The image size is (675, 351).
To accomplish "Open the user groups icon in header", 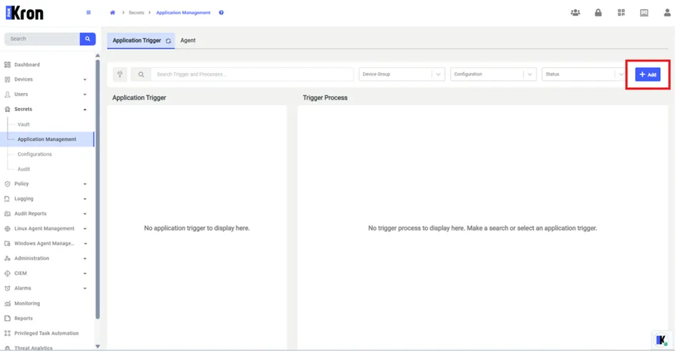I will point(575,12).
